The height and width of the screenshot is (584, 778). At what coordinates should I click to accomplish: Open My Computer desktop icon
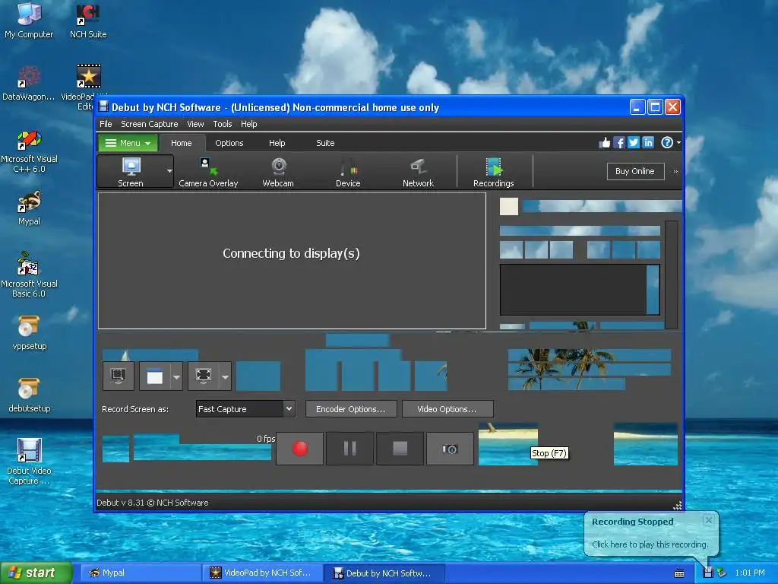click(29, 21)
